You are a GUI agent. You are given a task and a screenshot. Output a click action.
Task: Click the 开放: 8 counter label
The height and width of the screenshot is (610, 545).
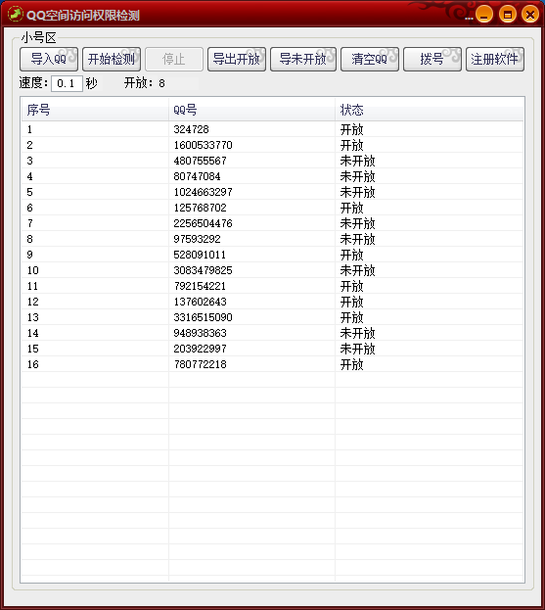pyautogui.click(x=144, y=83)
